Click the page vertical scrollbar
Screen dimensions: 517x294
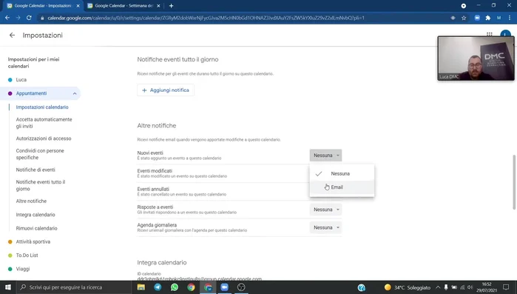(x=514, y=182)
